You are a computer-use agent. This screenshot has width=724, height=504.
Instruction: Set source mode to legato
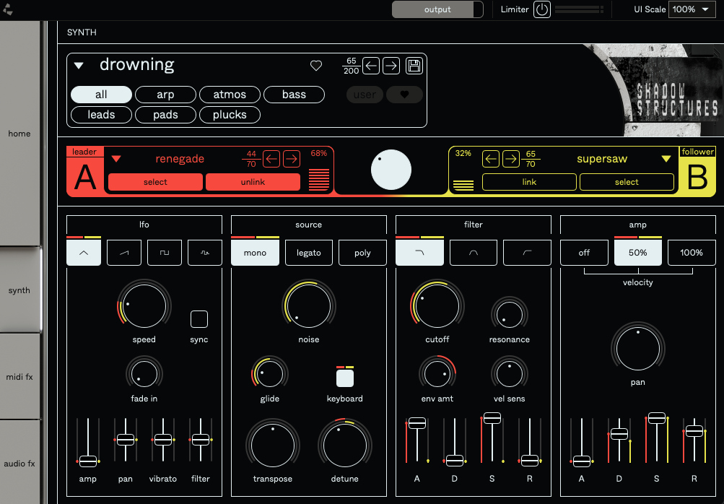[308, 253]
